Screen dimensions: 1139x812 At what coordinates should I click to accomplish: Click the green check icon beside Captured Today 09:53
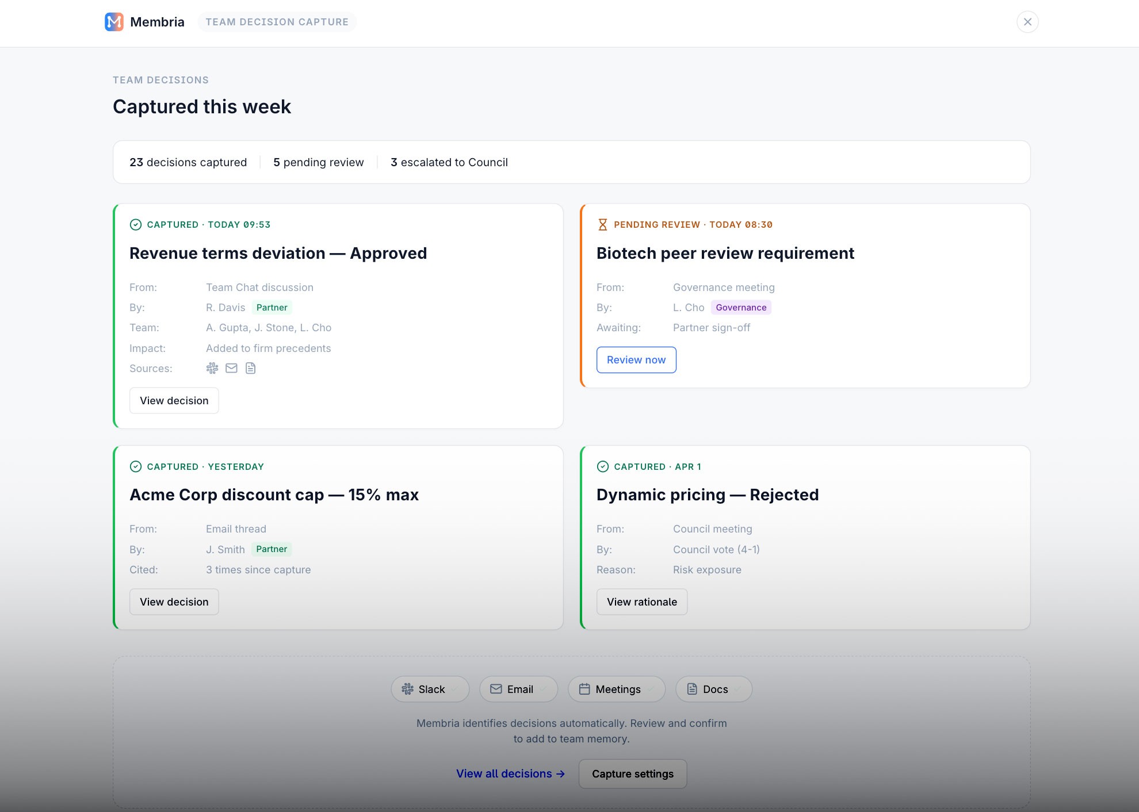136,224
